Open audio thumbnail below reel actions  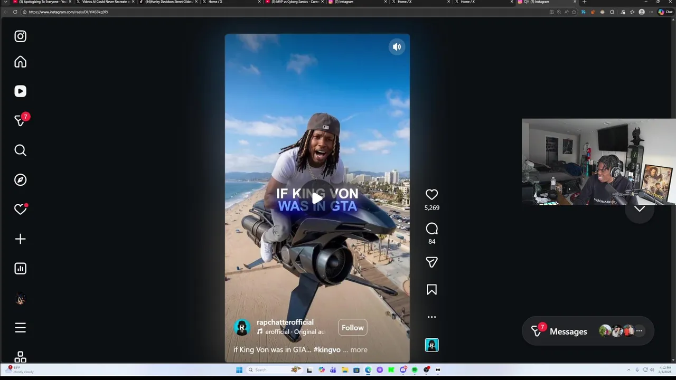pyautogui.click(x=431, y=345)
